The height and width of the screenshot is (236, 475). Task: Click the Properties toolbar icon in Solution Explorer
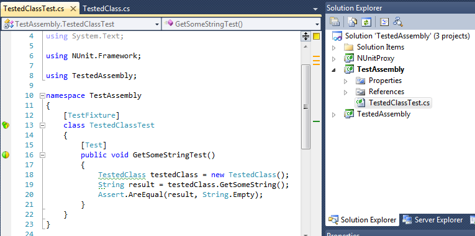335,22
